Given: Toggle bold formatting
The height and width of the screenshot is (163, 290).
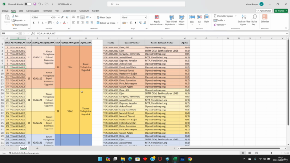Looking at the screenshot, I should [x=34, y=23].
